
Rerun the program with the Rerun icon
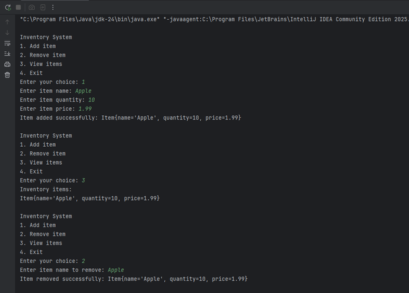click(7, 7)
